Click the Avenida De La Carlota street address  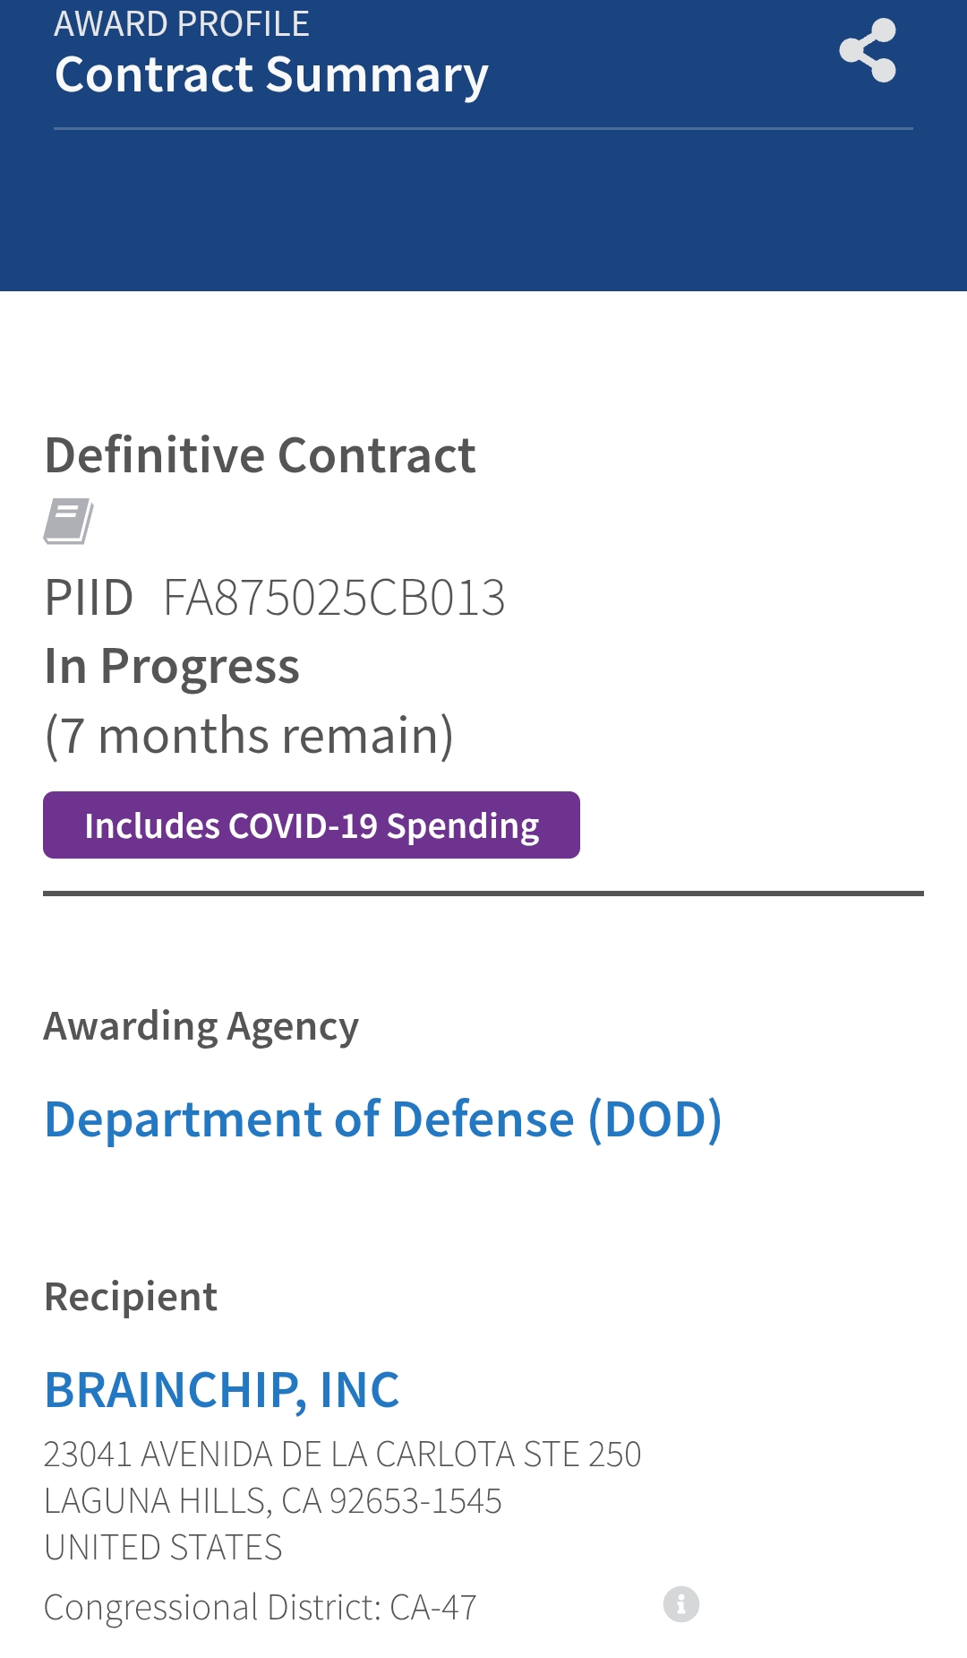coord(343,1454)
